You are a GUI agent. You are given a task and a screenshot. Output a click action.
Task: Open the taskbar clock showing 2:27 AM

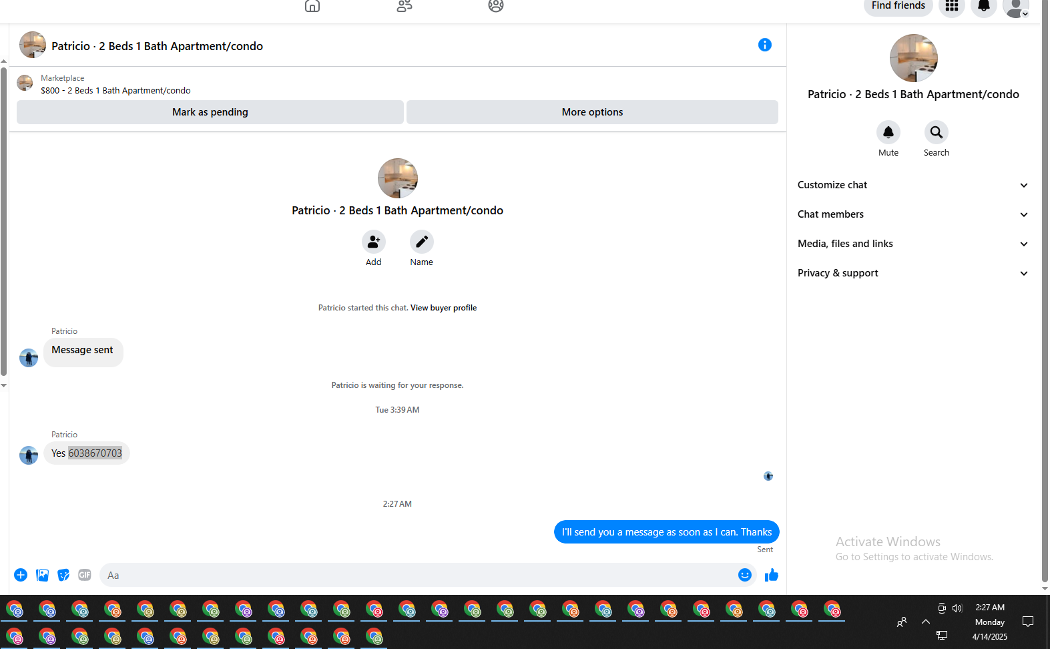(990, 608)
